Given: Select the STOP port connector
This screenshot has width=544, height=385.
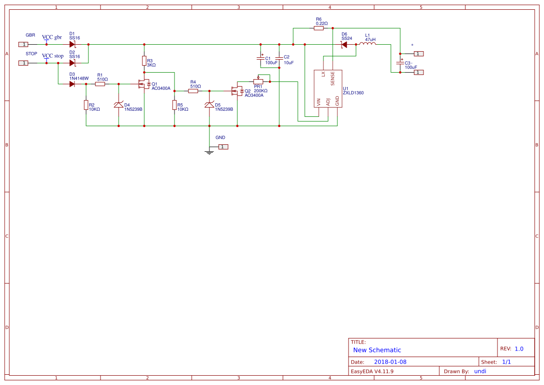Looking at the screenshot, I should (22, 63).
